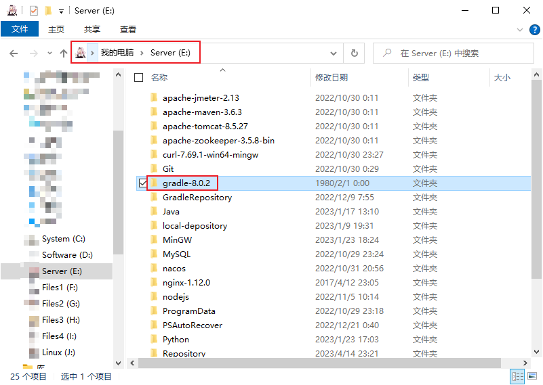The height and width of the screenshot is (385, 543).
Task: Expand the address bar history dropdown
Action: [334, 53]
